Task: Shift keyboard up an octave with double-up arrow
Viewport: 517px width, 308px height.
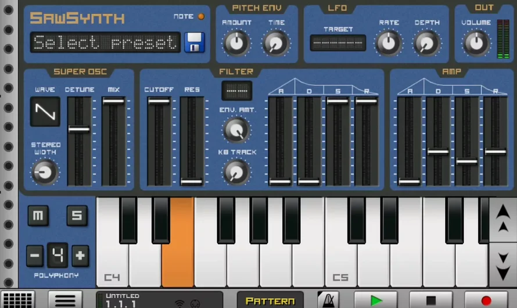Action: point(503,219)
